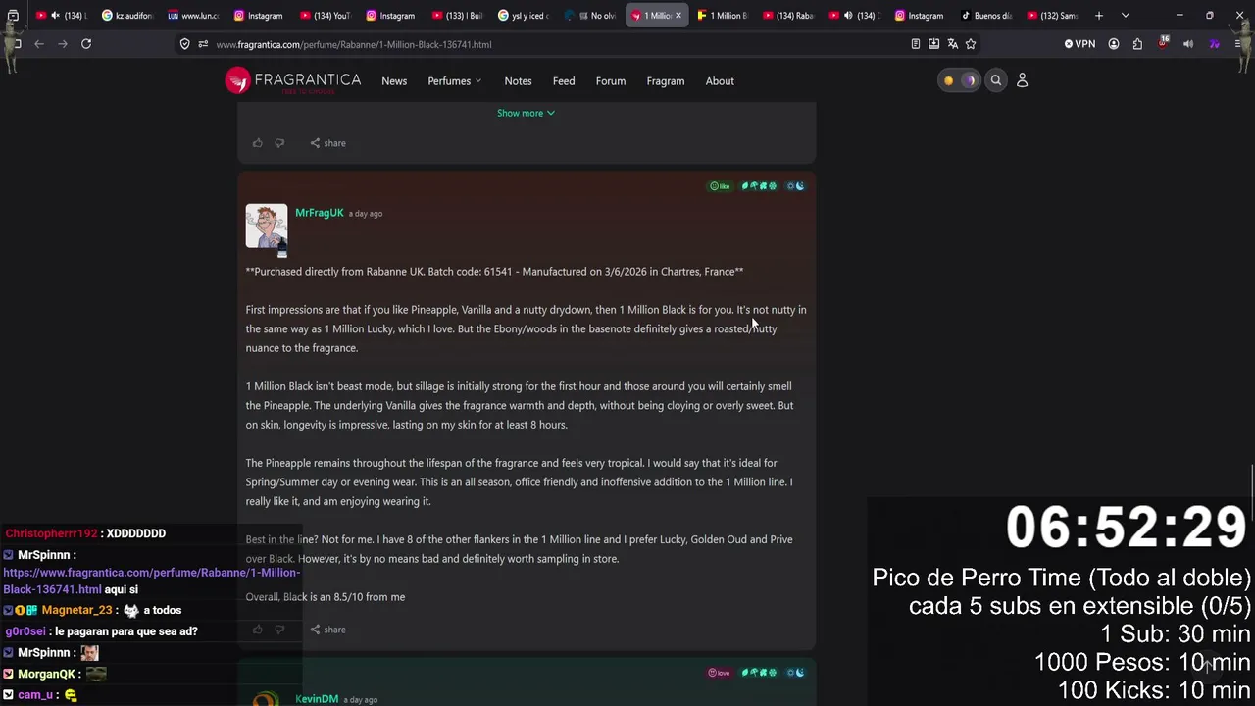Click the 06:52:29 stream timer overlay
The height and width of the screenshot is (706, 1255).
[x=1127, y=527]
